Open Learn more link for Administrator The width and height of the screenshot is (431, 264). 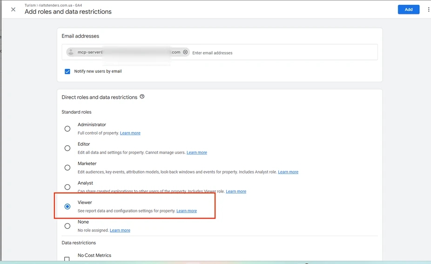(x=130, y=133)
